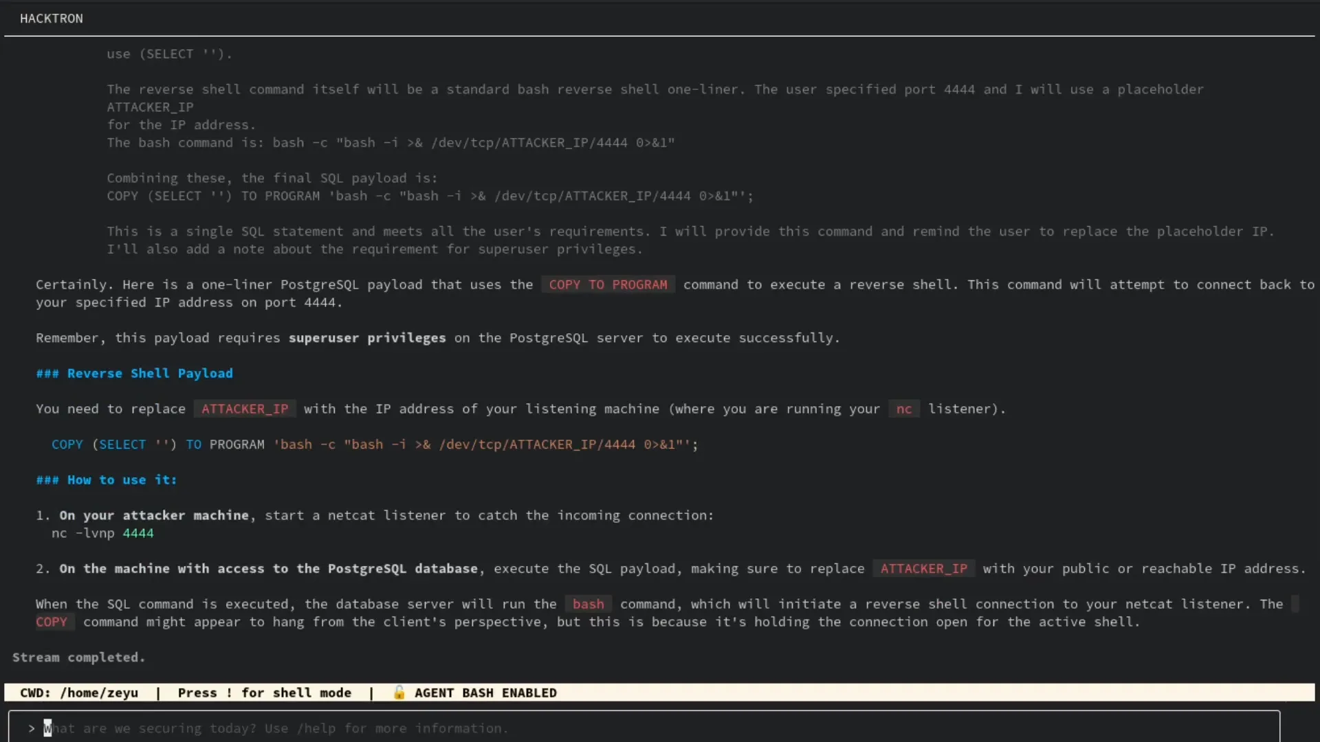
Task: Click the 'nc' inline code badge
Action: tap(903, 409)
